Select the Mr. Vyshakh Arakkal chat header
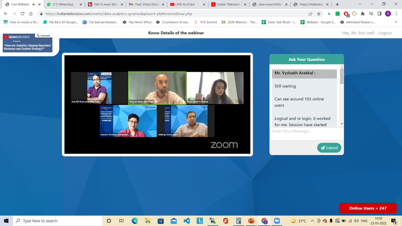The width and height of the screenshot is (402, 226). (x=304, y=74)
